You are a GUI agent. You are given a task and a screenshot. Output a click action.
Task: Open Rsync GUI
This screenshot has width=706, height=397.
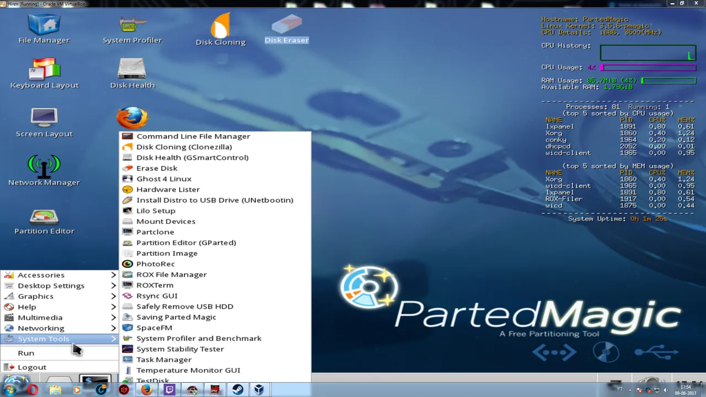[215, 296]
